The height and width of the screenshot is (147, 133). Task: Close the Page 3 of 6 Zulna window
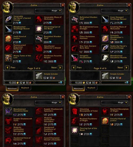click(63, 5)
